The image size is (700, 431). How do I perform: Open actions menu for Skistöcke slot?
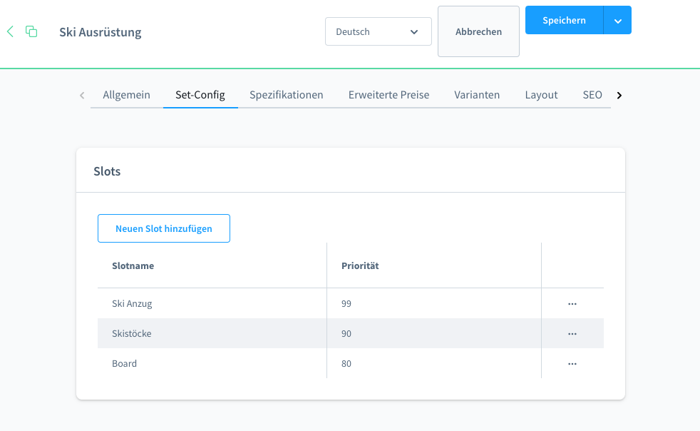pos(572,333)
